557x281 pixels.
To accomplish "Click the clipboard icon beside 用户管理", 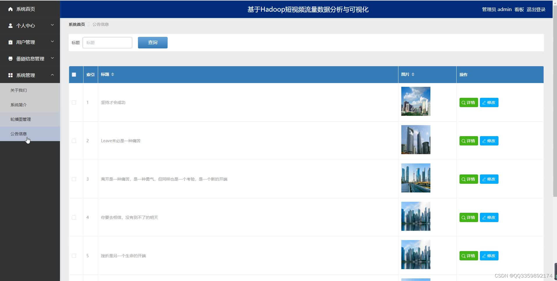I will [10, 42].
